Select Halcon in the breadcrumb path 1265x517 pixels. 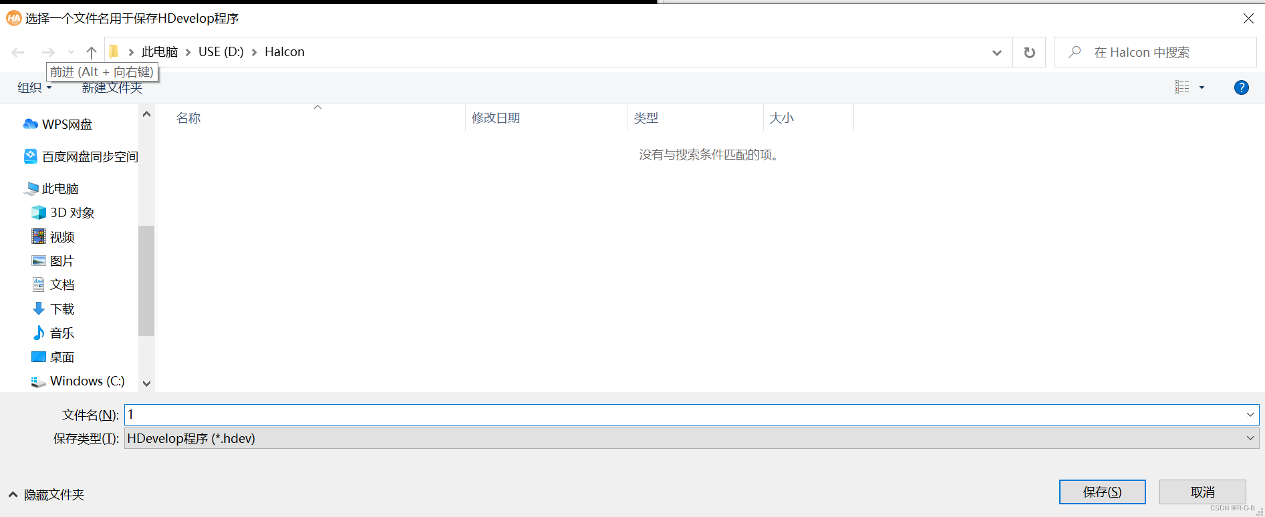[285, 52]
